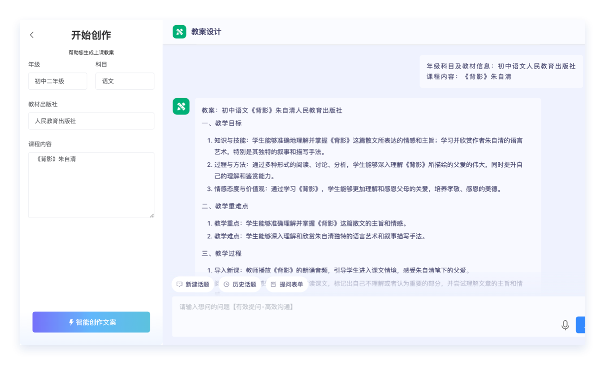The height and width of the screenshot is (365, 606).
Task: Start a new topic via 新建话题
Action: tap(192, 285)
